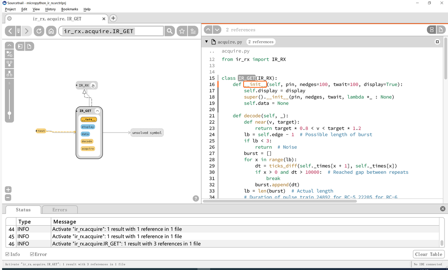This screenshot has width=448, height=270.
Task: Select the data field node
Action: 85,134
